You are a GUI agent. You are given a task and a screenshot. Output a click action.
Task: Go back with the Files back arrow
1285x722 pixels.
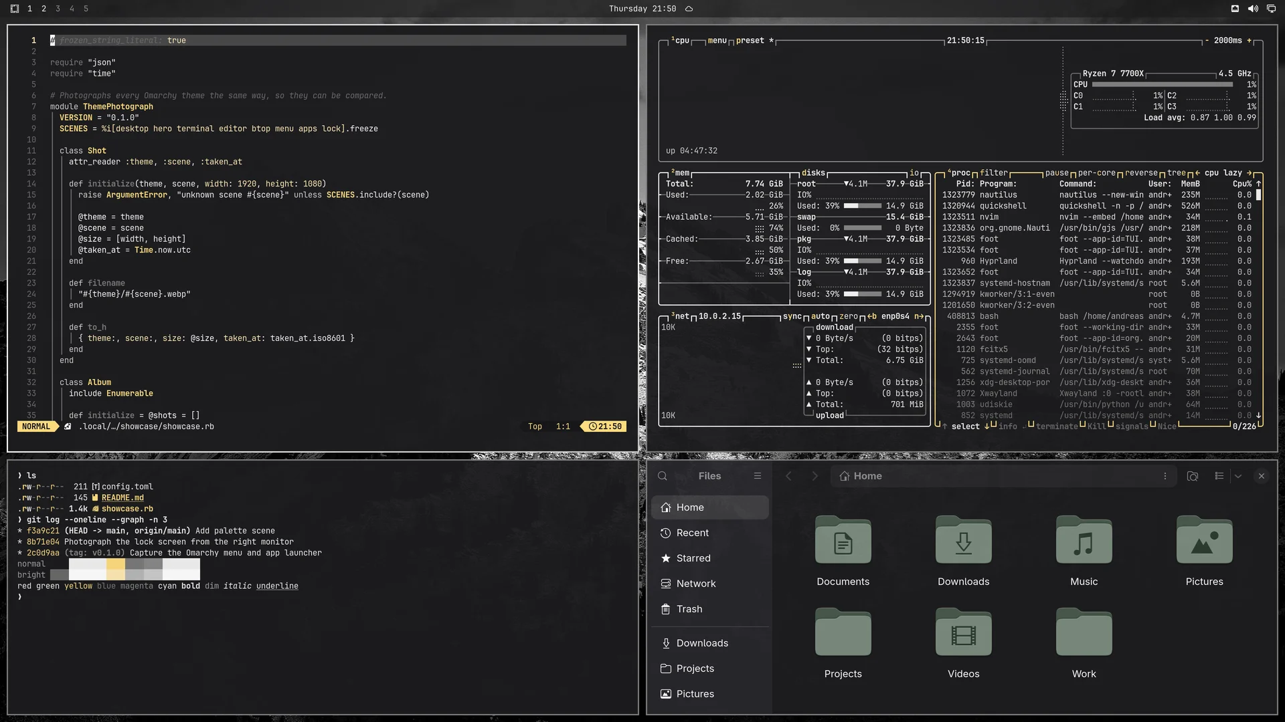(x=788, y=476)
